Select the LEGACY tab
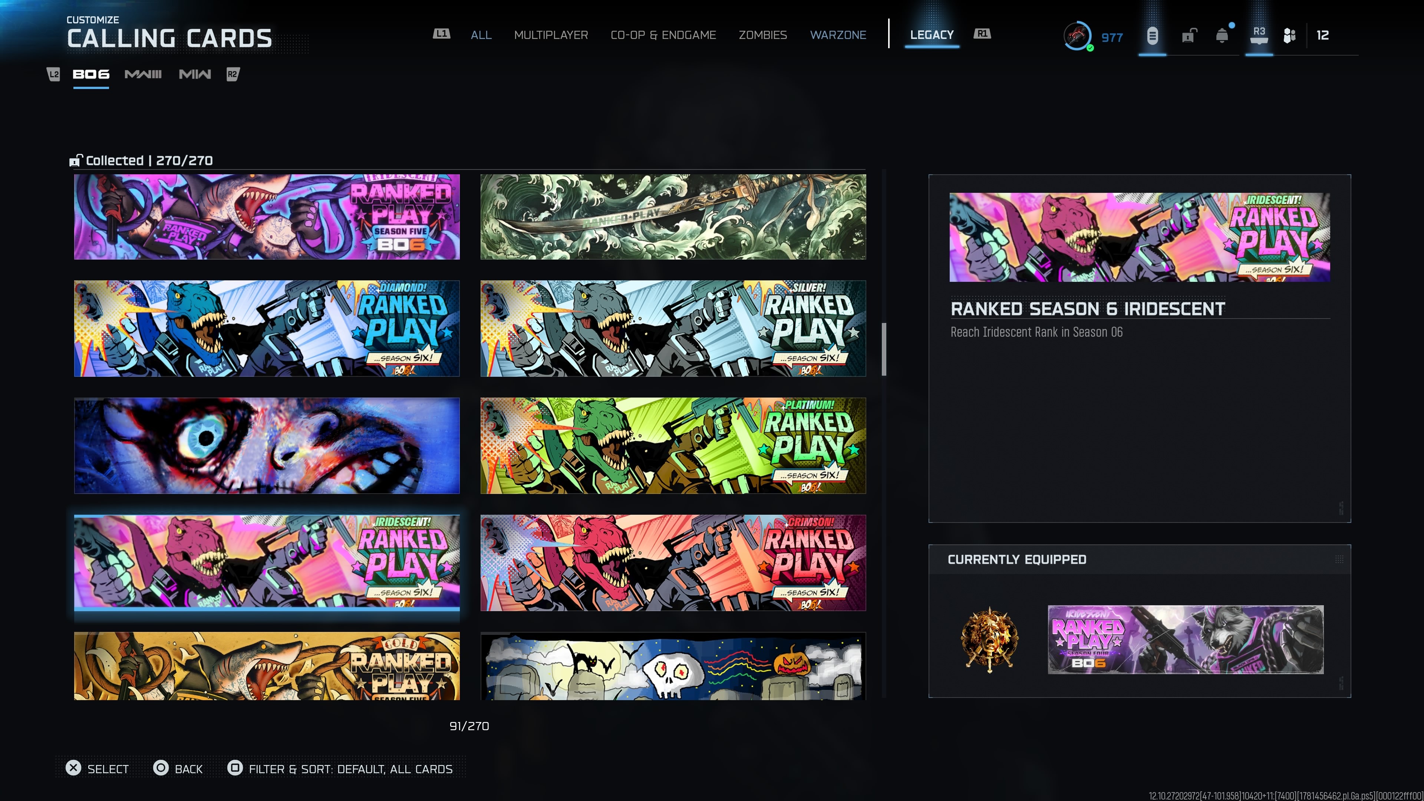 [x=932, y=35]
